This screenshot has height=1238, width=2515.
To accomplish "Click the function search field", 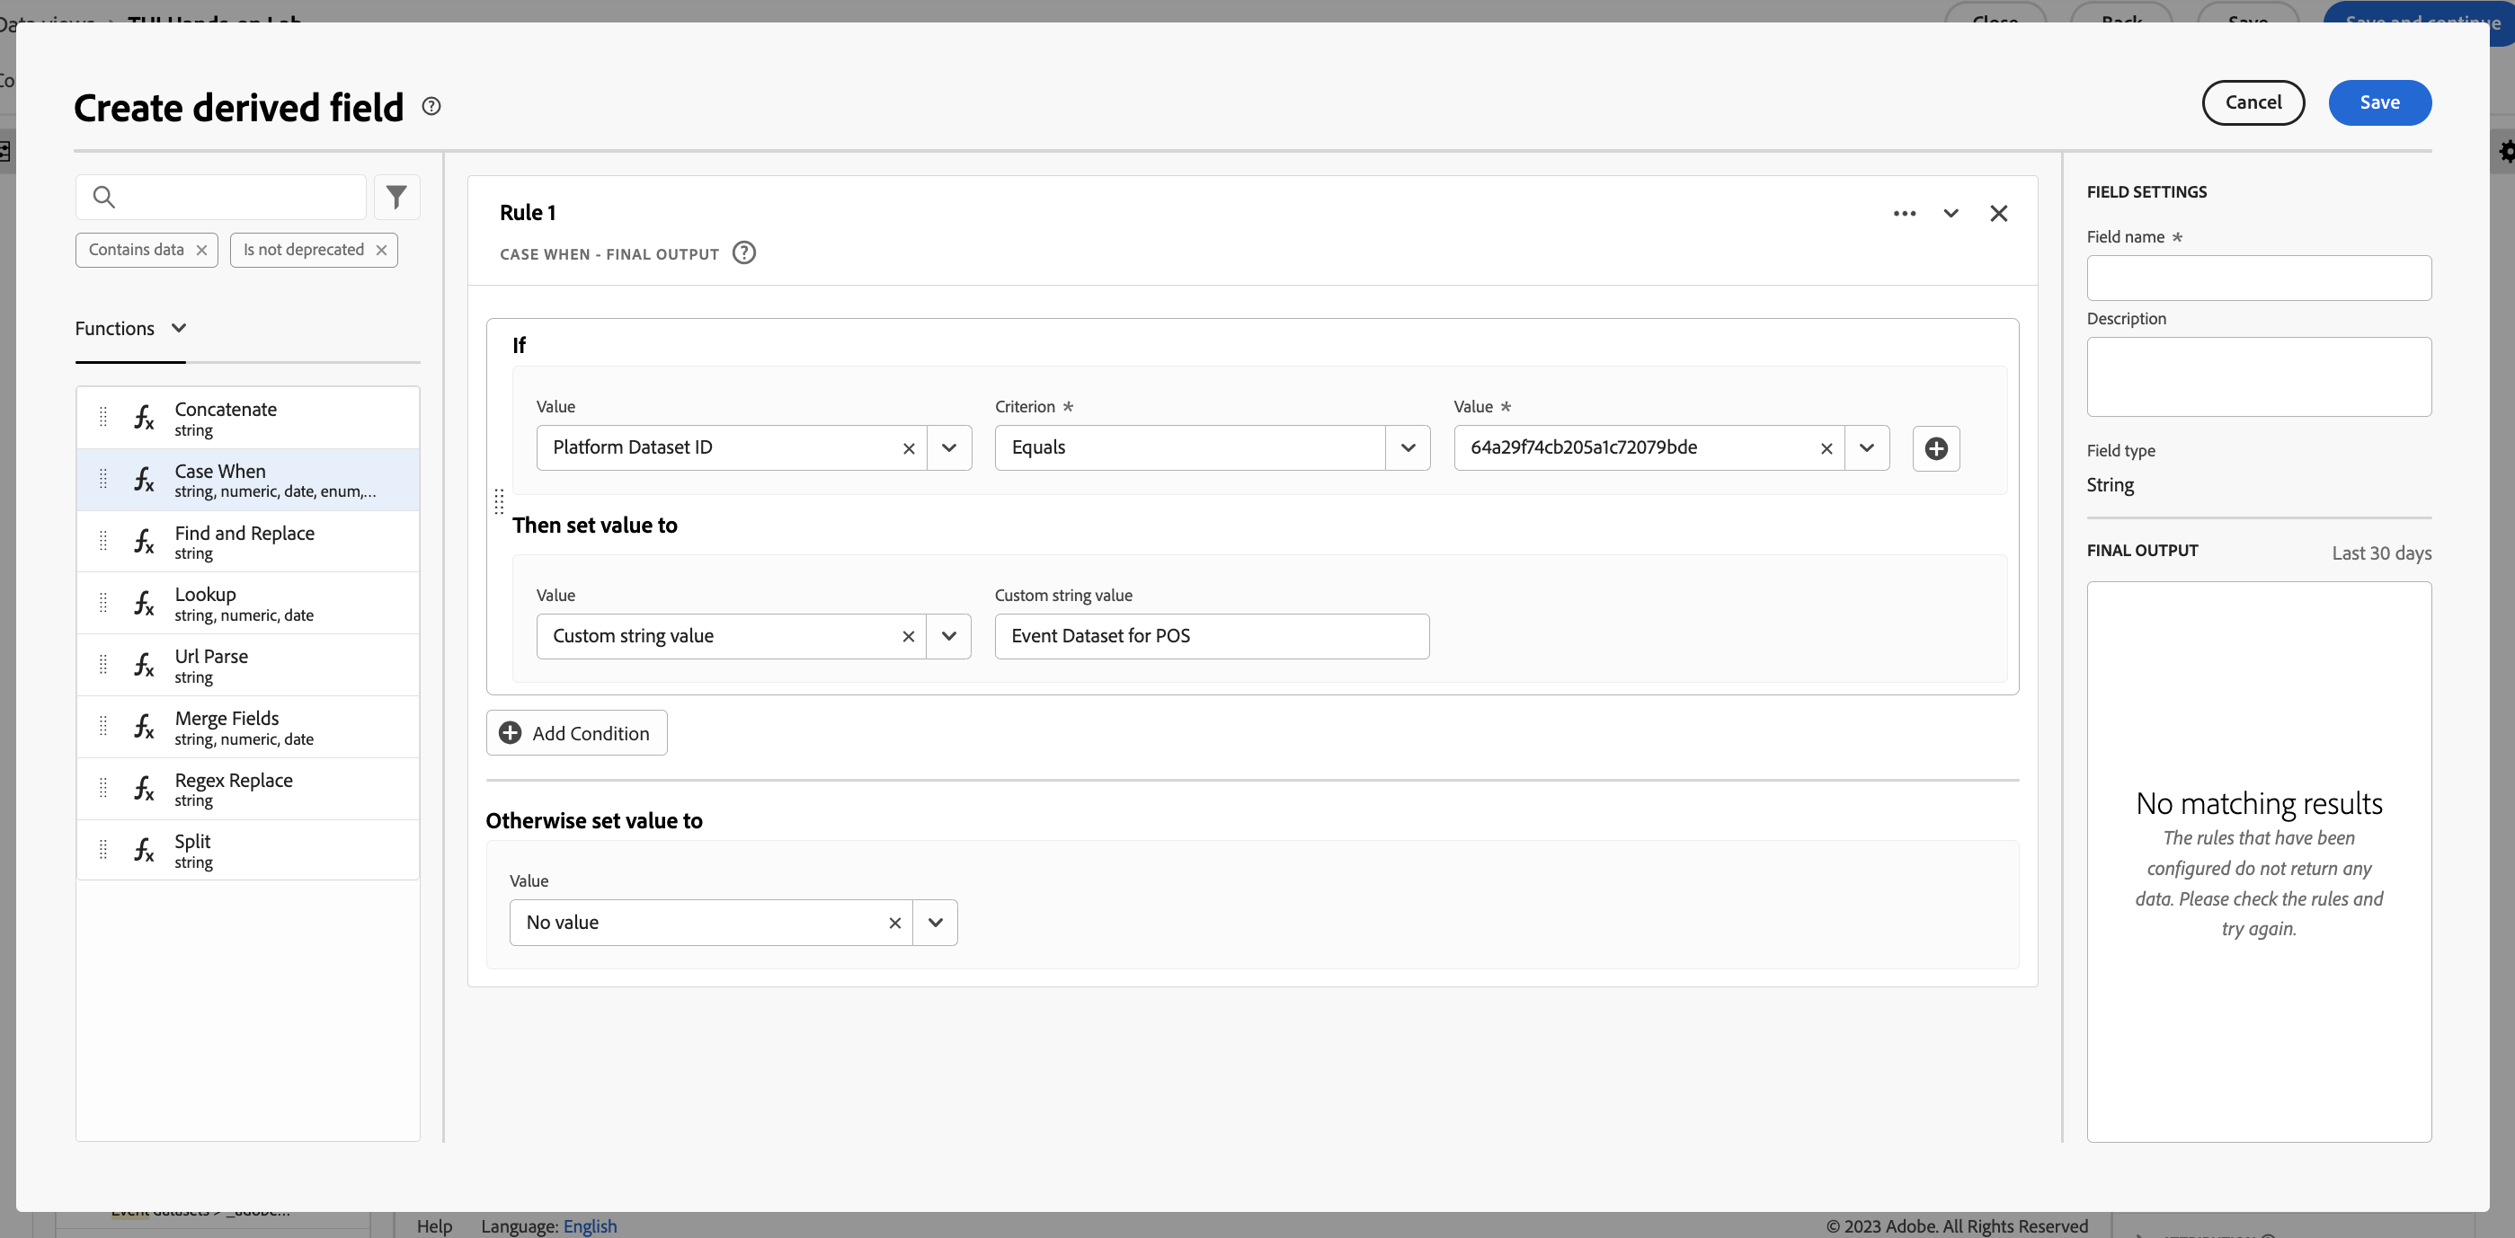I will tap(220, 197).
